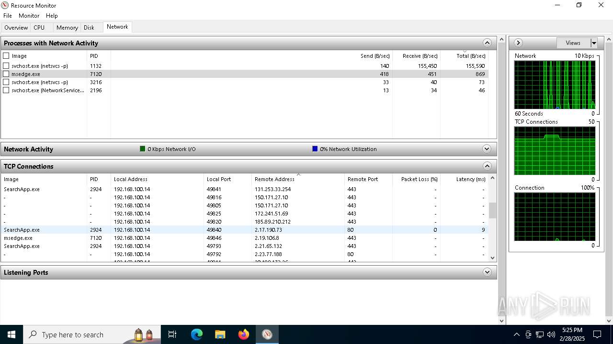
Task: Select the row with remote 2.23.77.188
Action: coord(245,254)
